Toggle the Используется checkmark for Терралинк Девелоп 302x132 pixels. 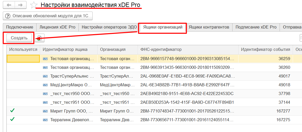pos(12,119)
